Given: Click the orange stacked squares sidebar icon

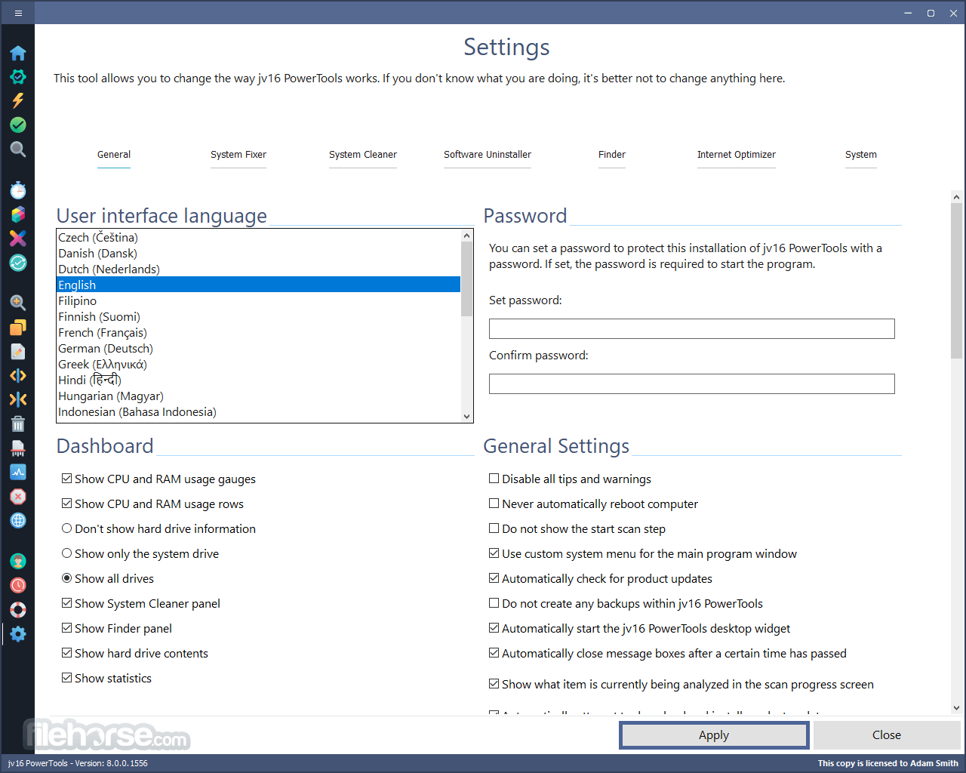Looking at the screenshot, I should pyautogui.click(x=18, y=327).
